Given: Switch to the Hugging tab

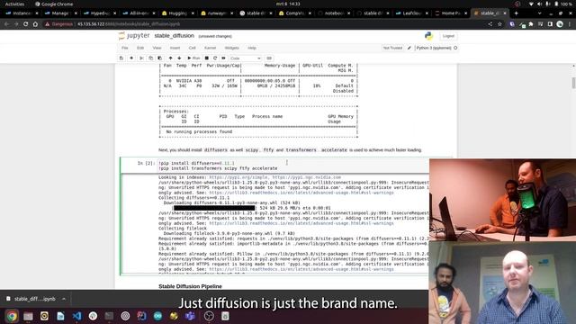Looking at the screenshot, I should coord(178,13).
